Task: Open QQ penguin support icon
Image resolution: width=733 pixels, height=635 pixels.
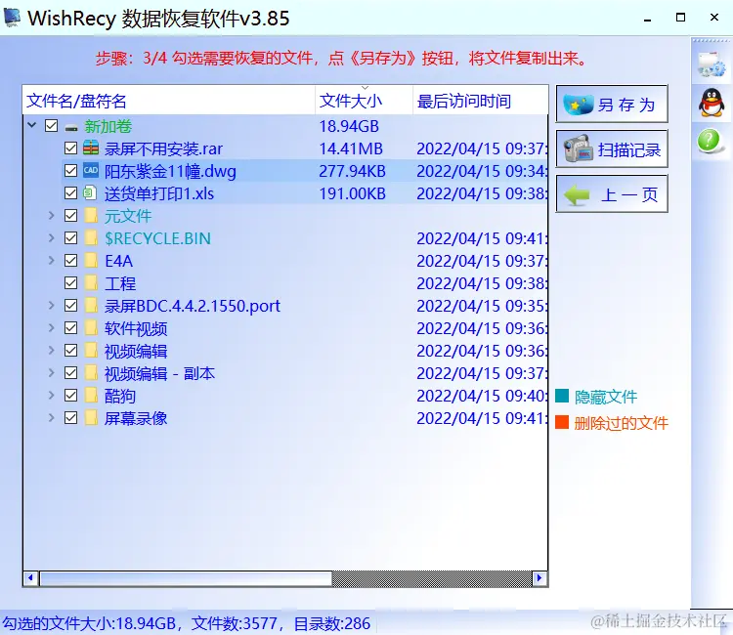Action: tap(711, 103)
